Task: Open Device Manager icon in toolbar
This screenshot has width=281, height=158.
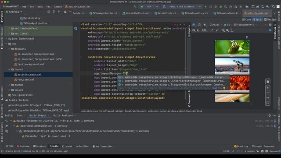Action: (x=263, y=7)
